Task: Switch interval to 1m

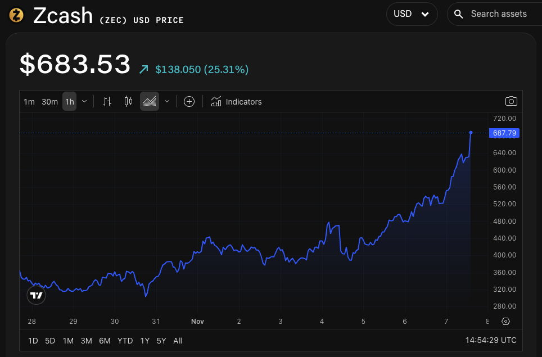Action: (x=29, y=102)
